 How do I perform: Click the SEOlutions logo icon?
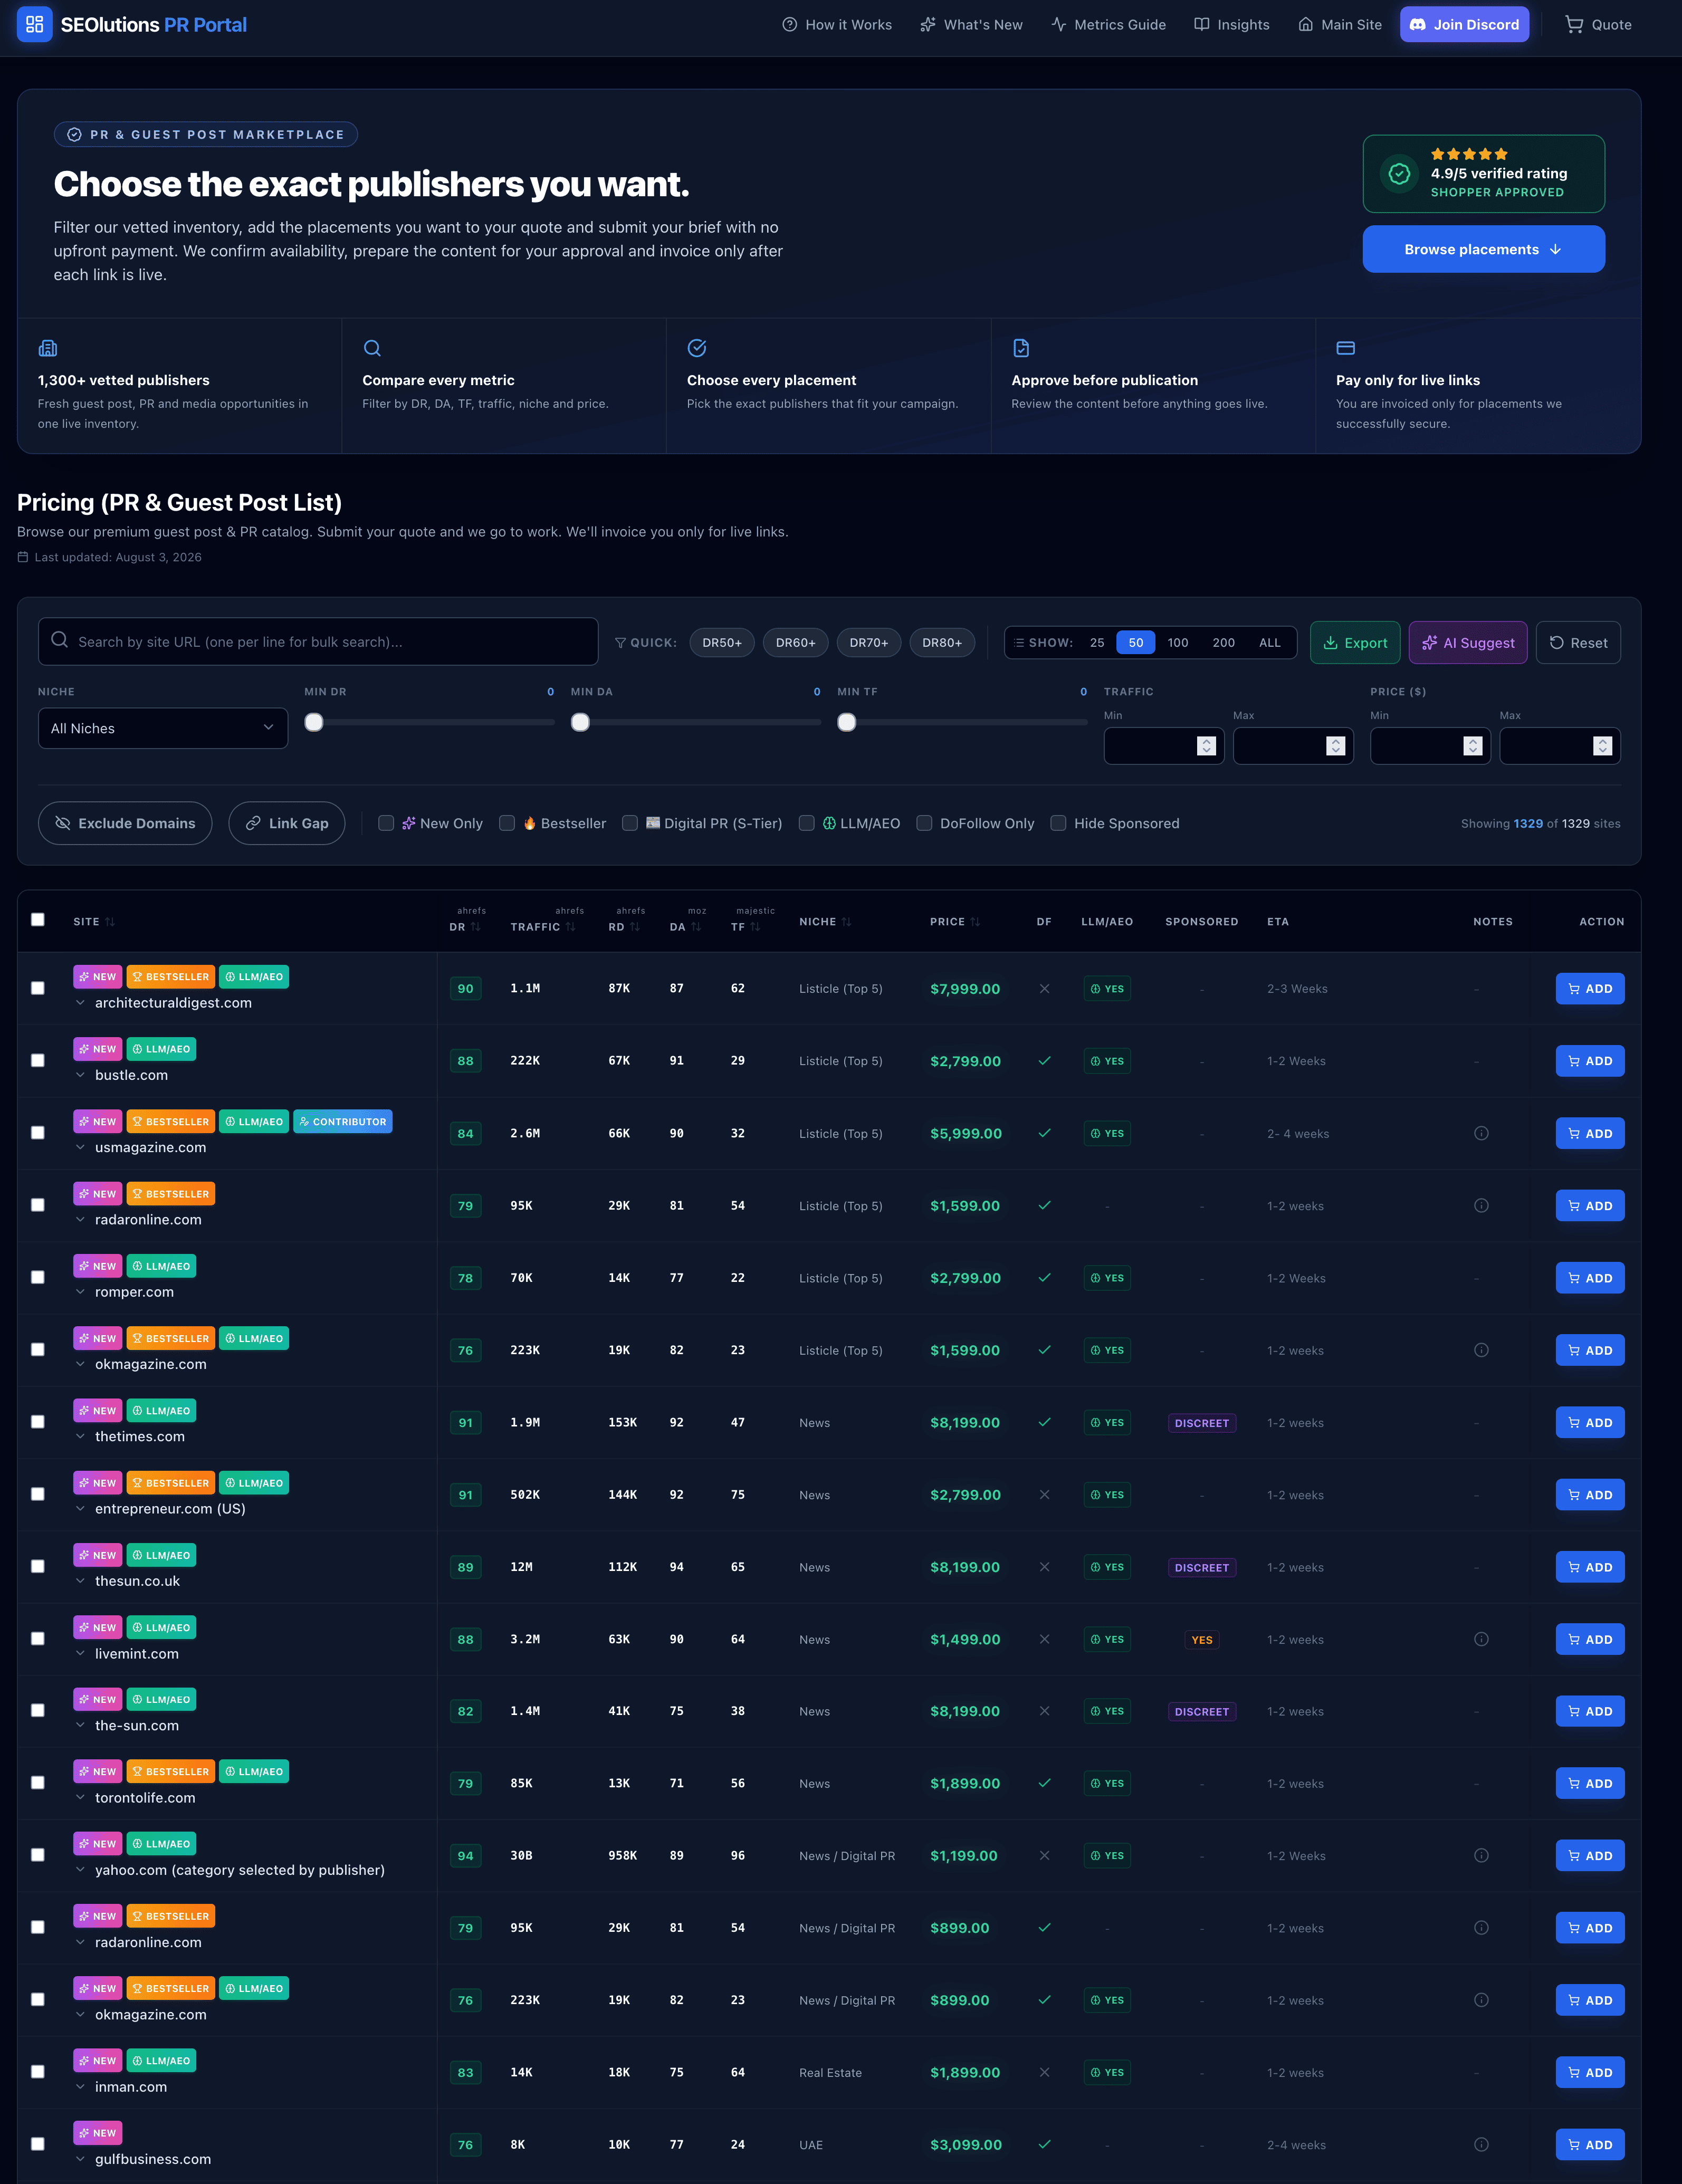(x=34, y=24)
